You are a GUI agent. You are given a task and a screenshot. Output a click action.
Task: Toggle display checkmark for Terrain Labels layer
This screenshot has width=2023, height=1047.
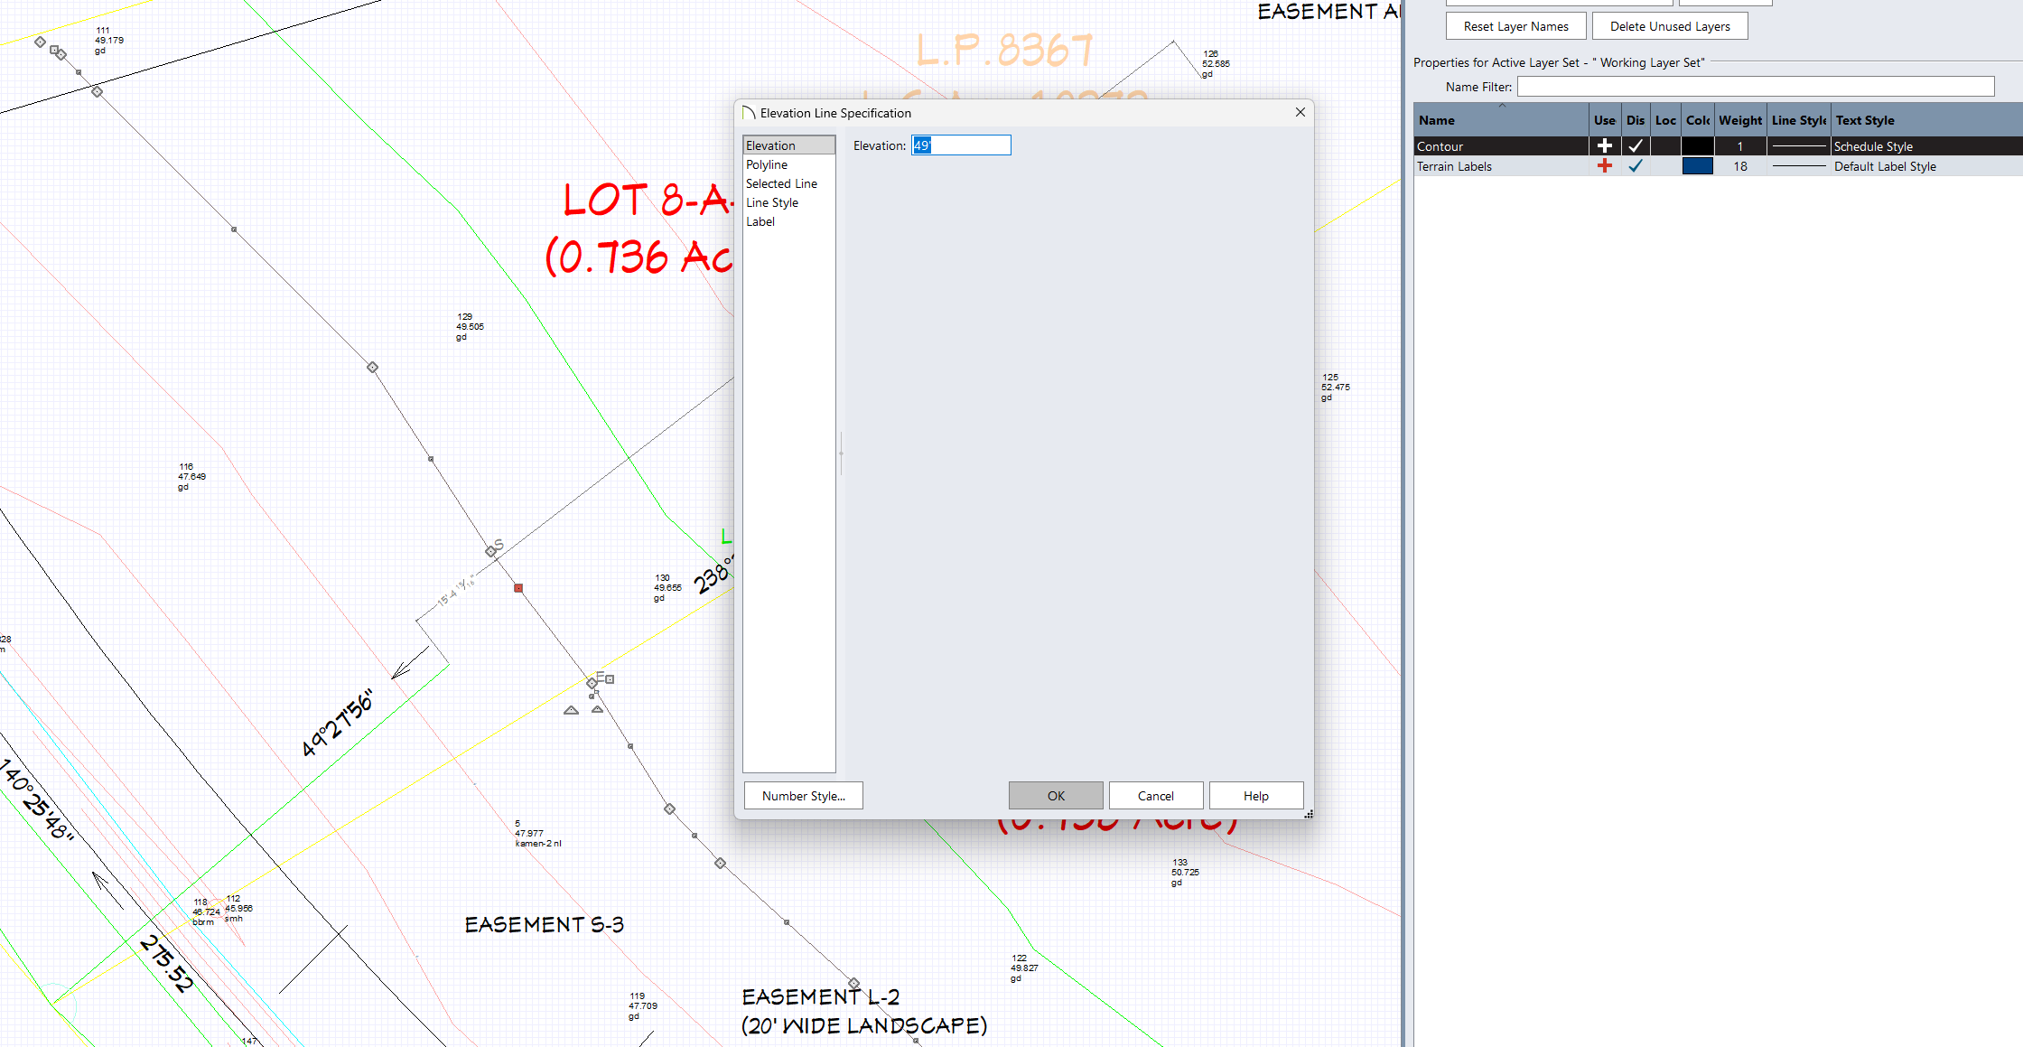1635,166
